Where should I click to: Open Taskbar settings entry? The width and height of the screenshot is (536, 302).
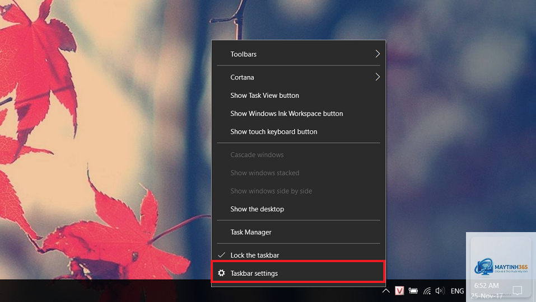point(299,273)
